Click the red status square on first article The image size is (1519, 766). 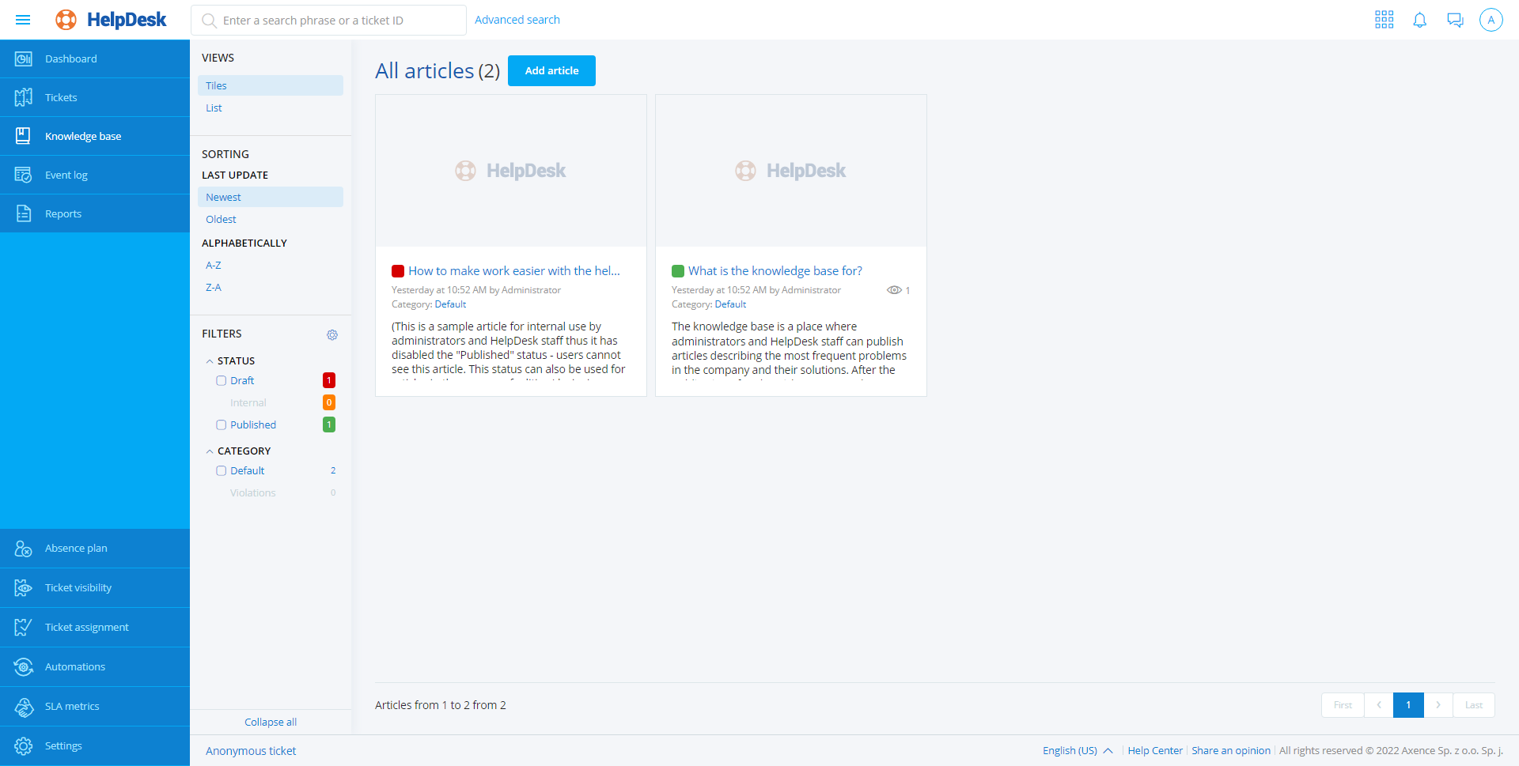click(x=398, y=271)
